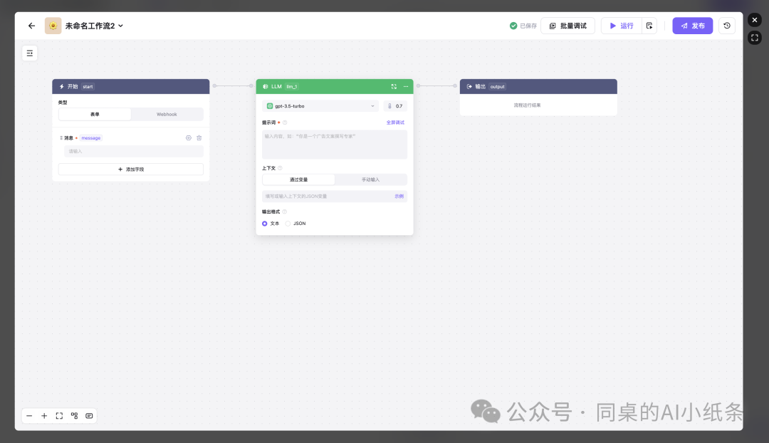
Task: Expand the LLM node to fullscreen
Action: [394, 86]
